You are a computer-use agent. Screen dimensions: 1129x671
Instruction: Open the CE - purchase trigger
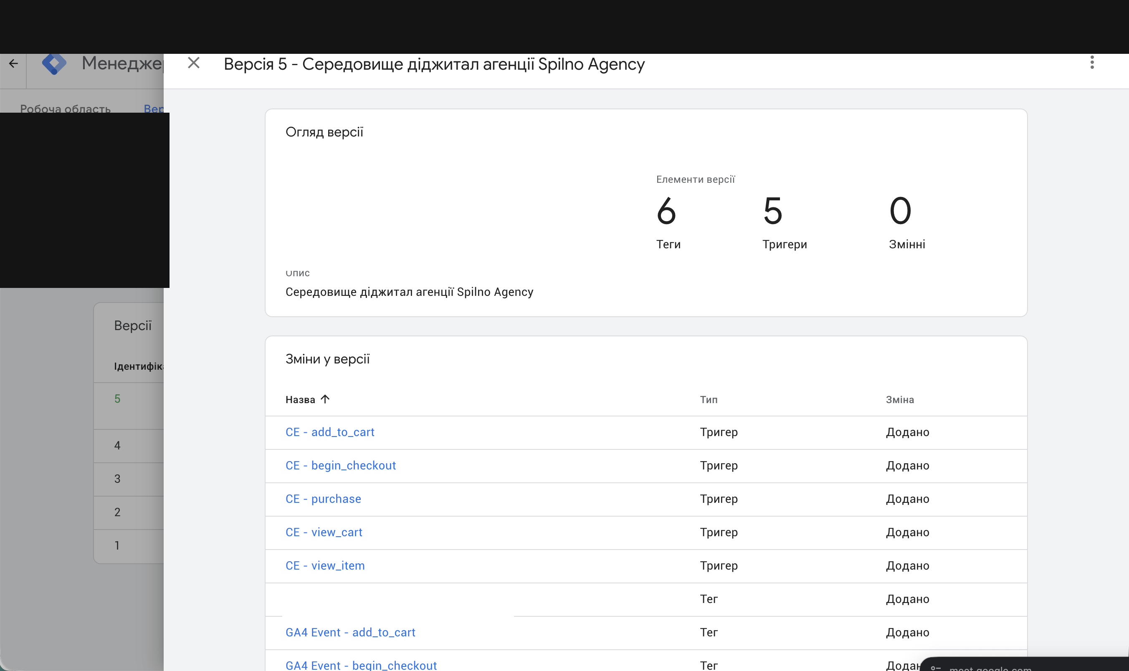pyautogui.click(x=324, y=499)
